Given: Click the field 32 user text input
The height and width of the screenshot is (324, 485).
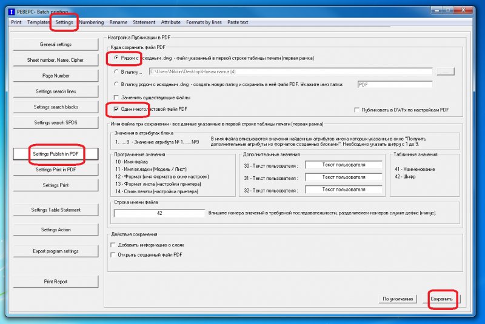Looking at the screenshot, I should pyautogui.click(x=344, y=190).
